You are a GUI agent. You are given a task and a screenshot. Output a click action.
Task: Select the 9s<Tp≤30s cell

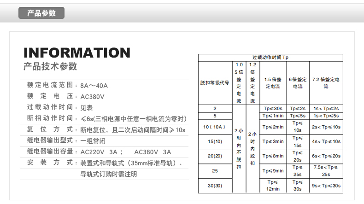[326, 186]
